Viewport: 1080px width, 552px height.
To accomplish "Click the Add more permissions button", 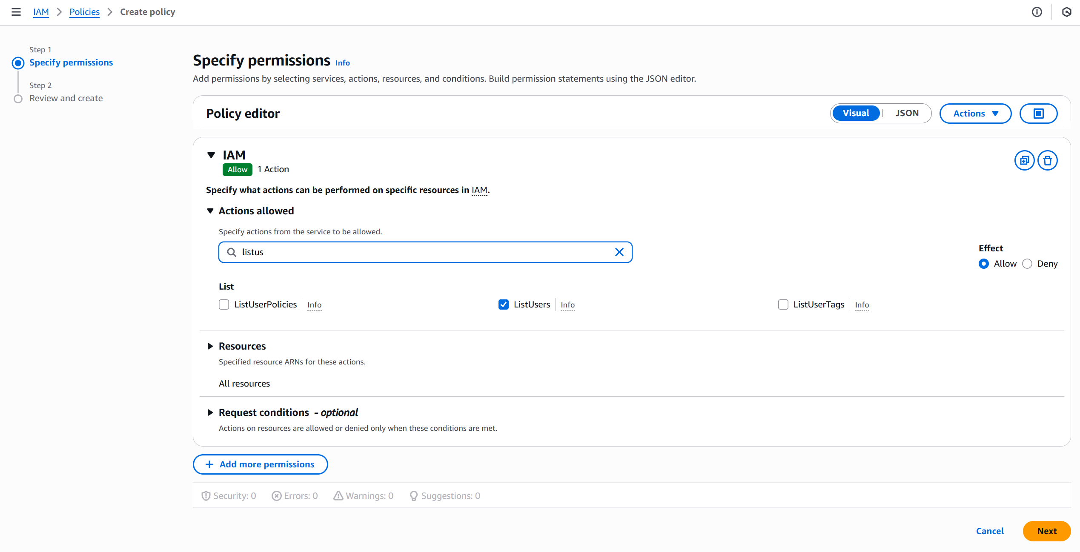I will pyautogui.click(x=260, y=464).
